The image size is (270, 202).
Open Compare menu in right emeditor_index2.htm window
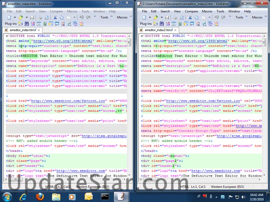(x=191, y=11)
